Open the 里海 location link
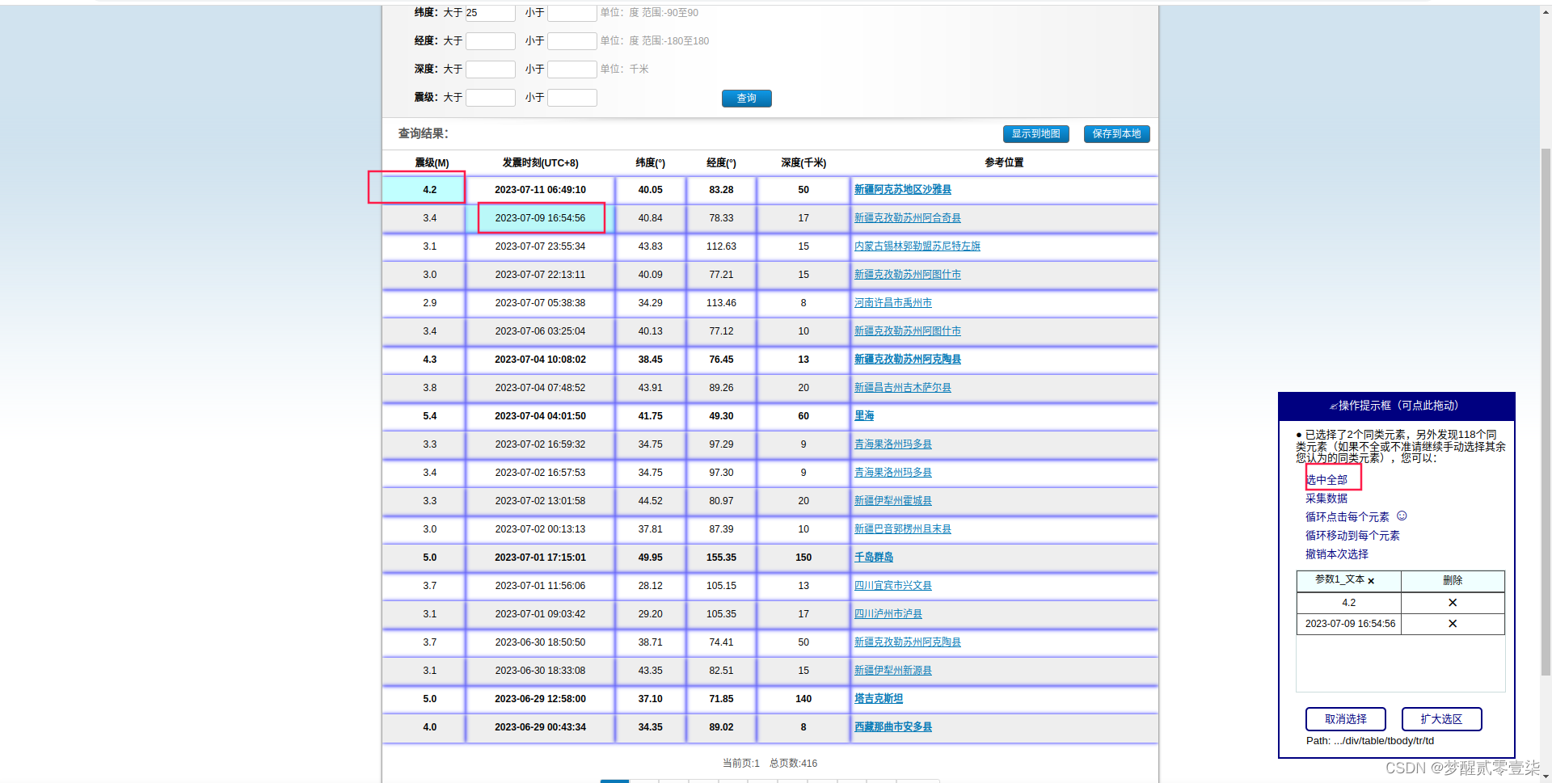 pyautogui.click(x=863, y=416)
